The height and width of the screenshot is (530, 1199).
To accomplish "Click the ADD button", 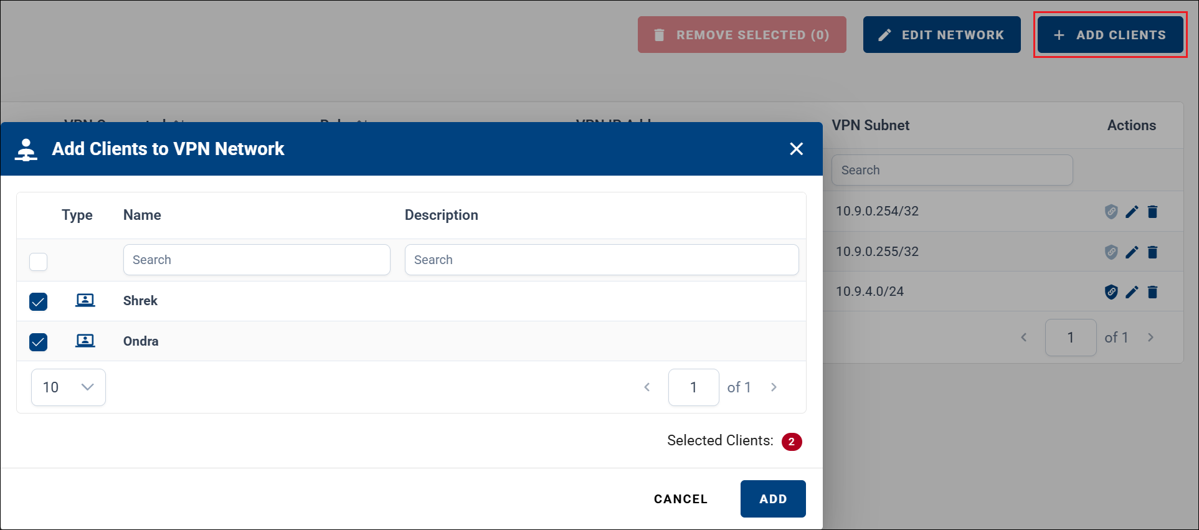I will pyautogui.click(x=773, y=499).
